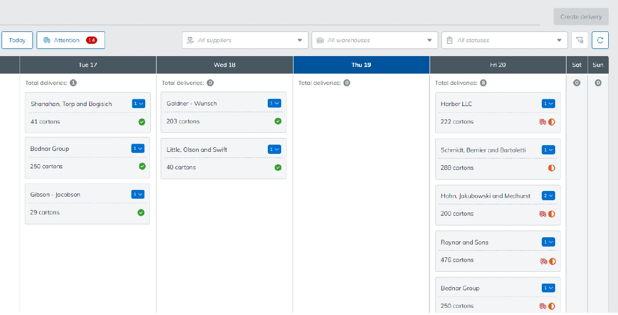Refresh the delivery calendar

tap(600, 40)
